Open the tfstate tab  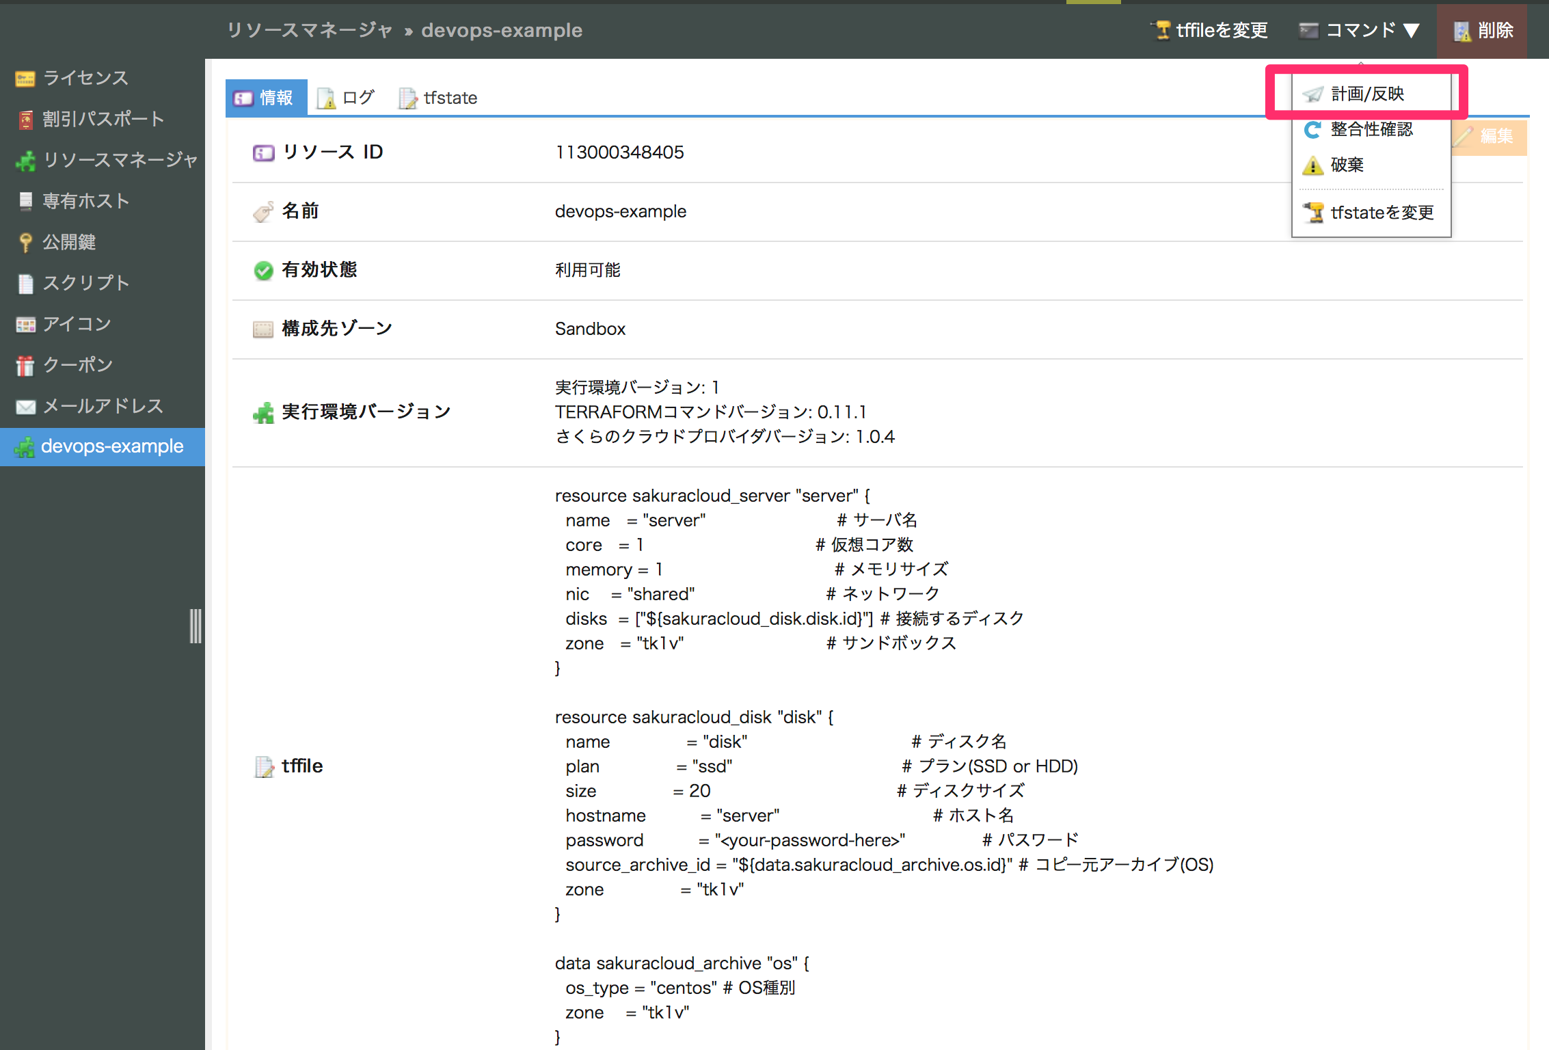click(x=439, y=98)
